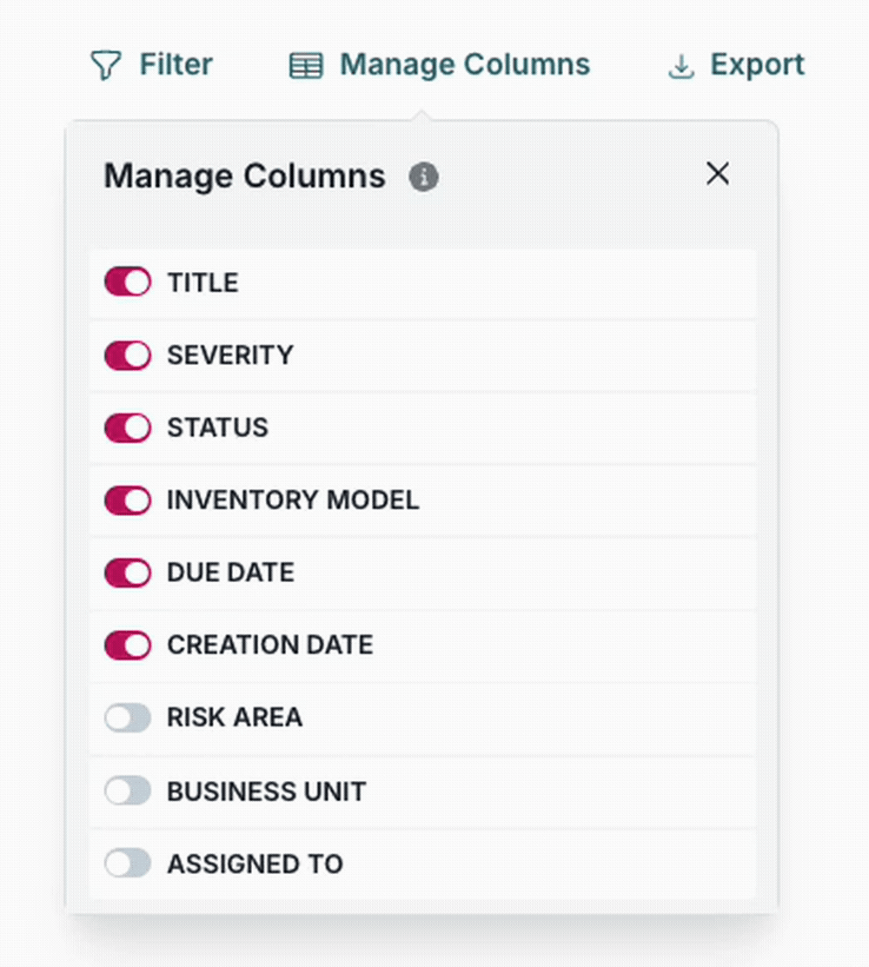Close the Manage Columns popover
The image size is (869, 967).
pos(718,174)
